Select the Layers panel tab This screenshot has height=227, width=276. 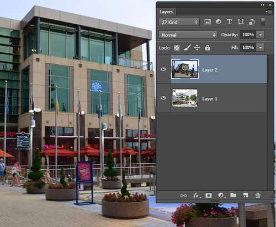coord(166,12)
